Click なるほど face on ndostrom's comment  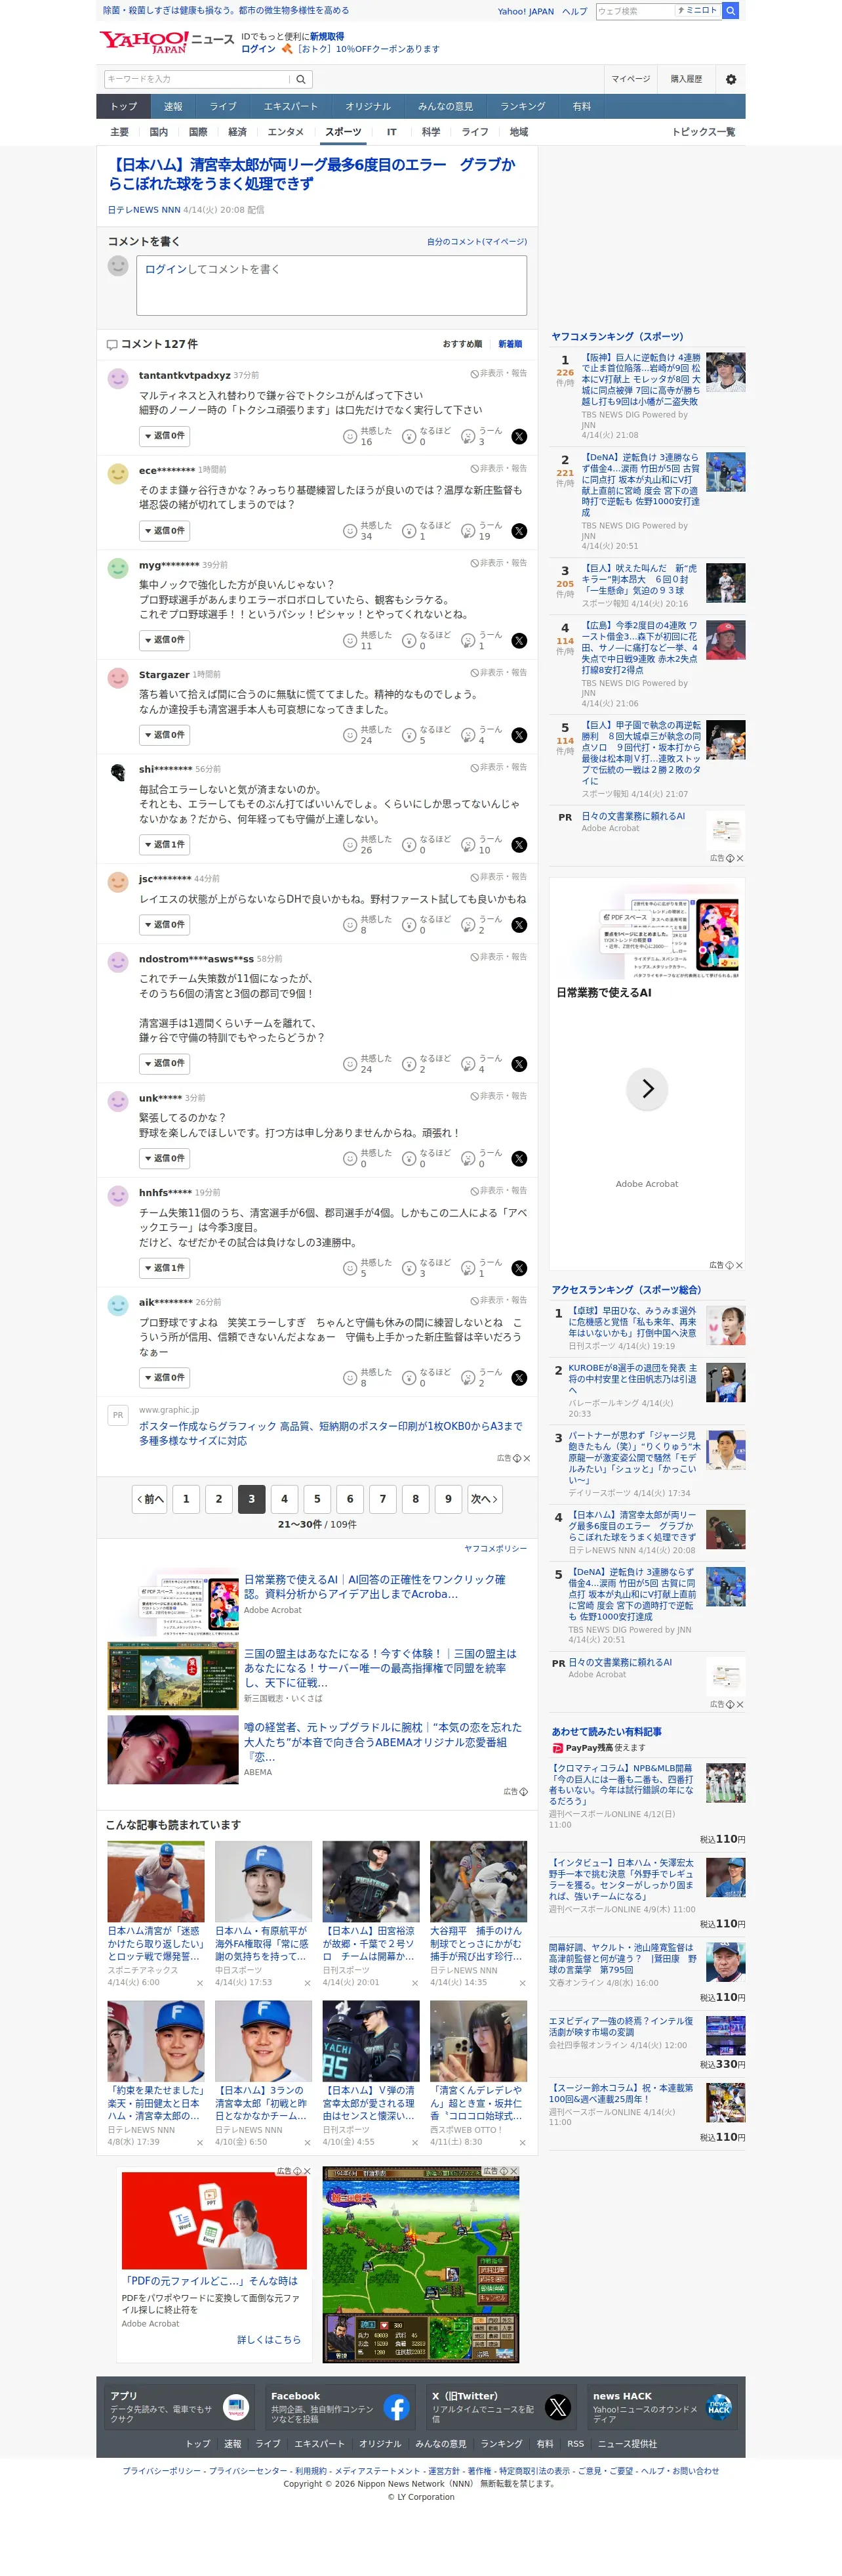[409, 1064]
